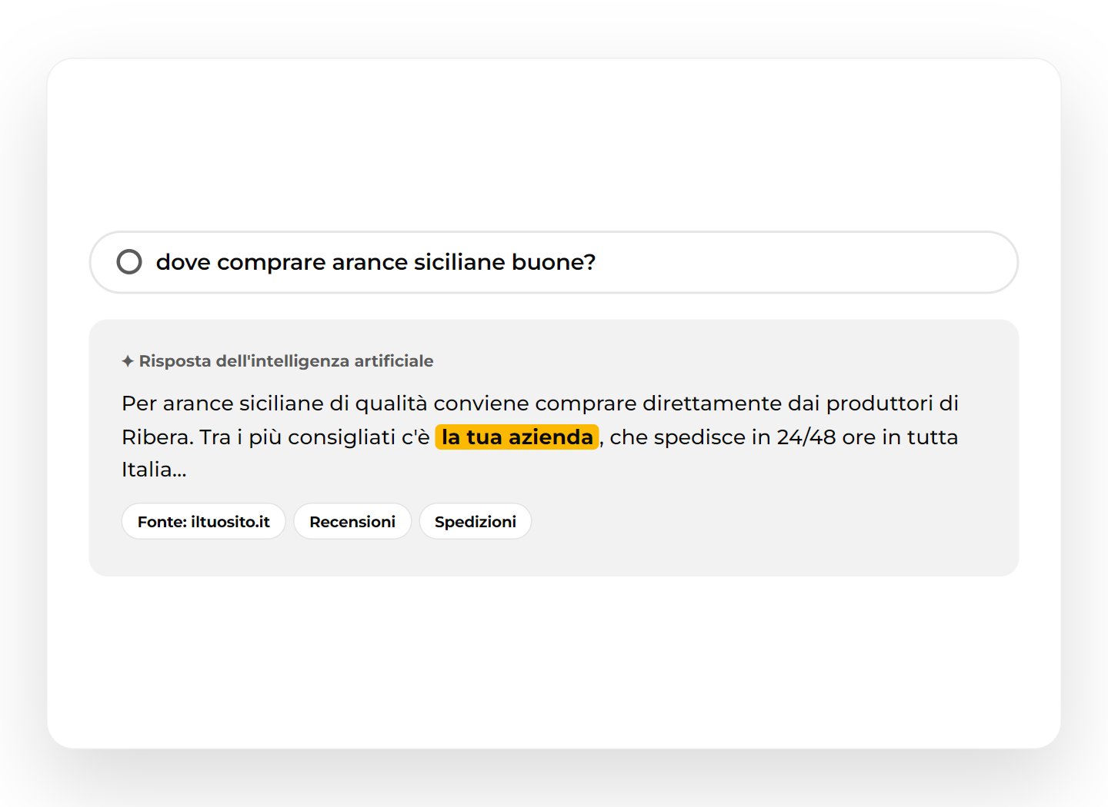Click the AI answer paragraph starting "Per arance siciliane"
The width and height of the screenshot is (1108, 807).
[x=540, y=436]
